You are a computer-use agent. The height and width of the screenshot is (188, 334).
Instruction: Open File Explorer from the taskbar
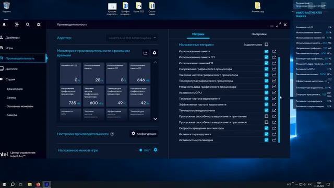click(30, 184)
